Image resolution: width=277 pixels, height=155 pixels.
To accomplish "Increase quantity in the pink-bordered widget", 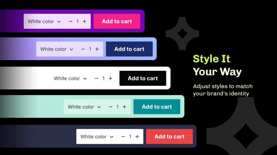I will pos(84,21).
